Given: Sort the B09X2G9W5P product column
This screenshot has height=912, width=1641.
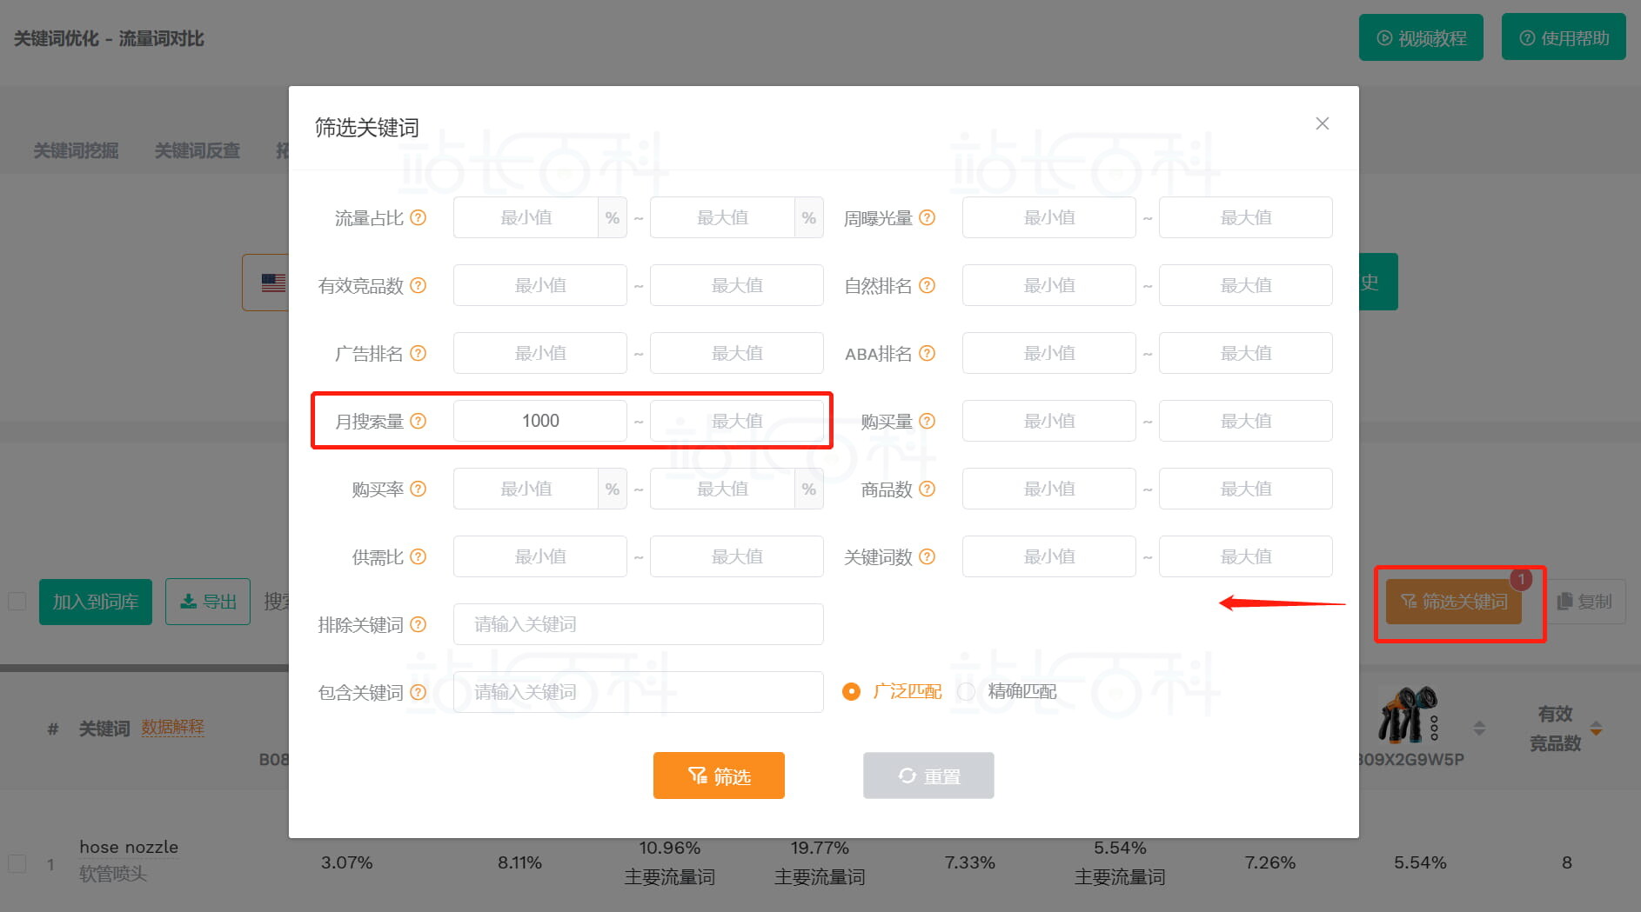Looking at the screenshot, I should coord(1479,728).
